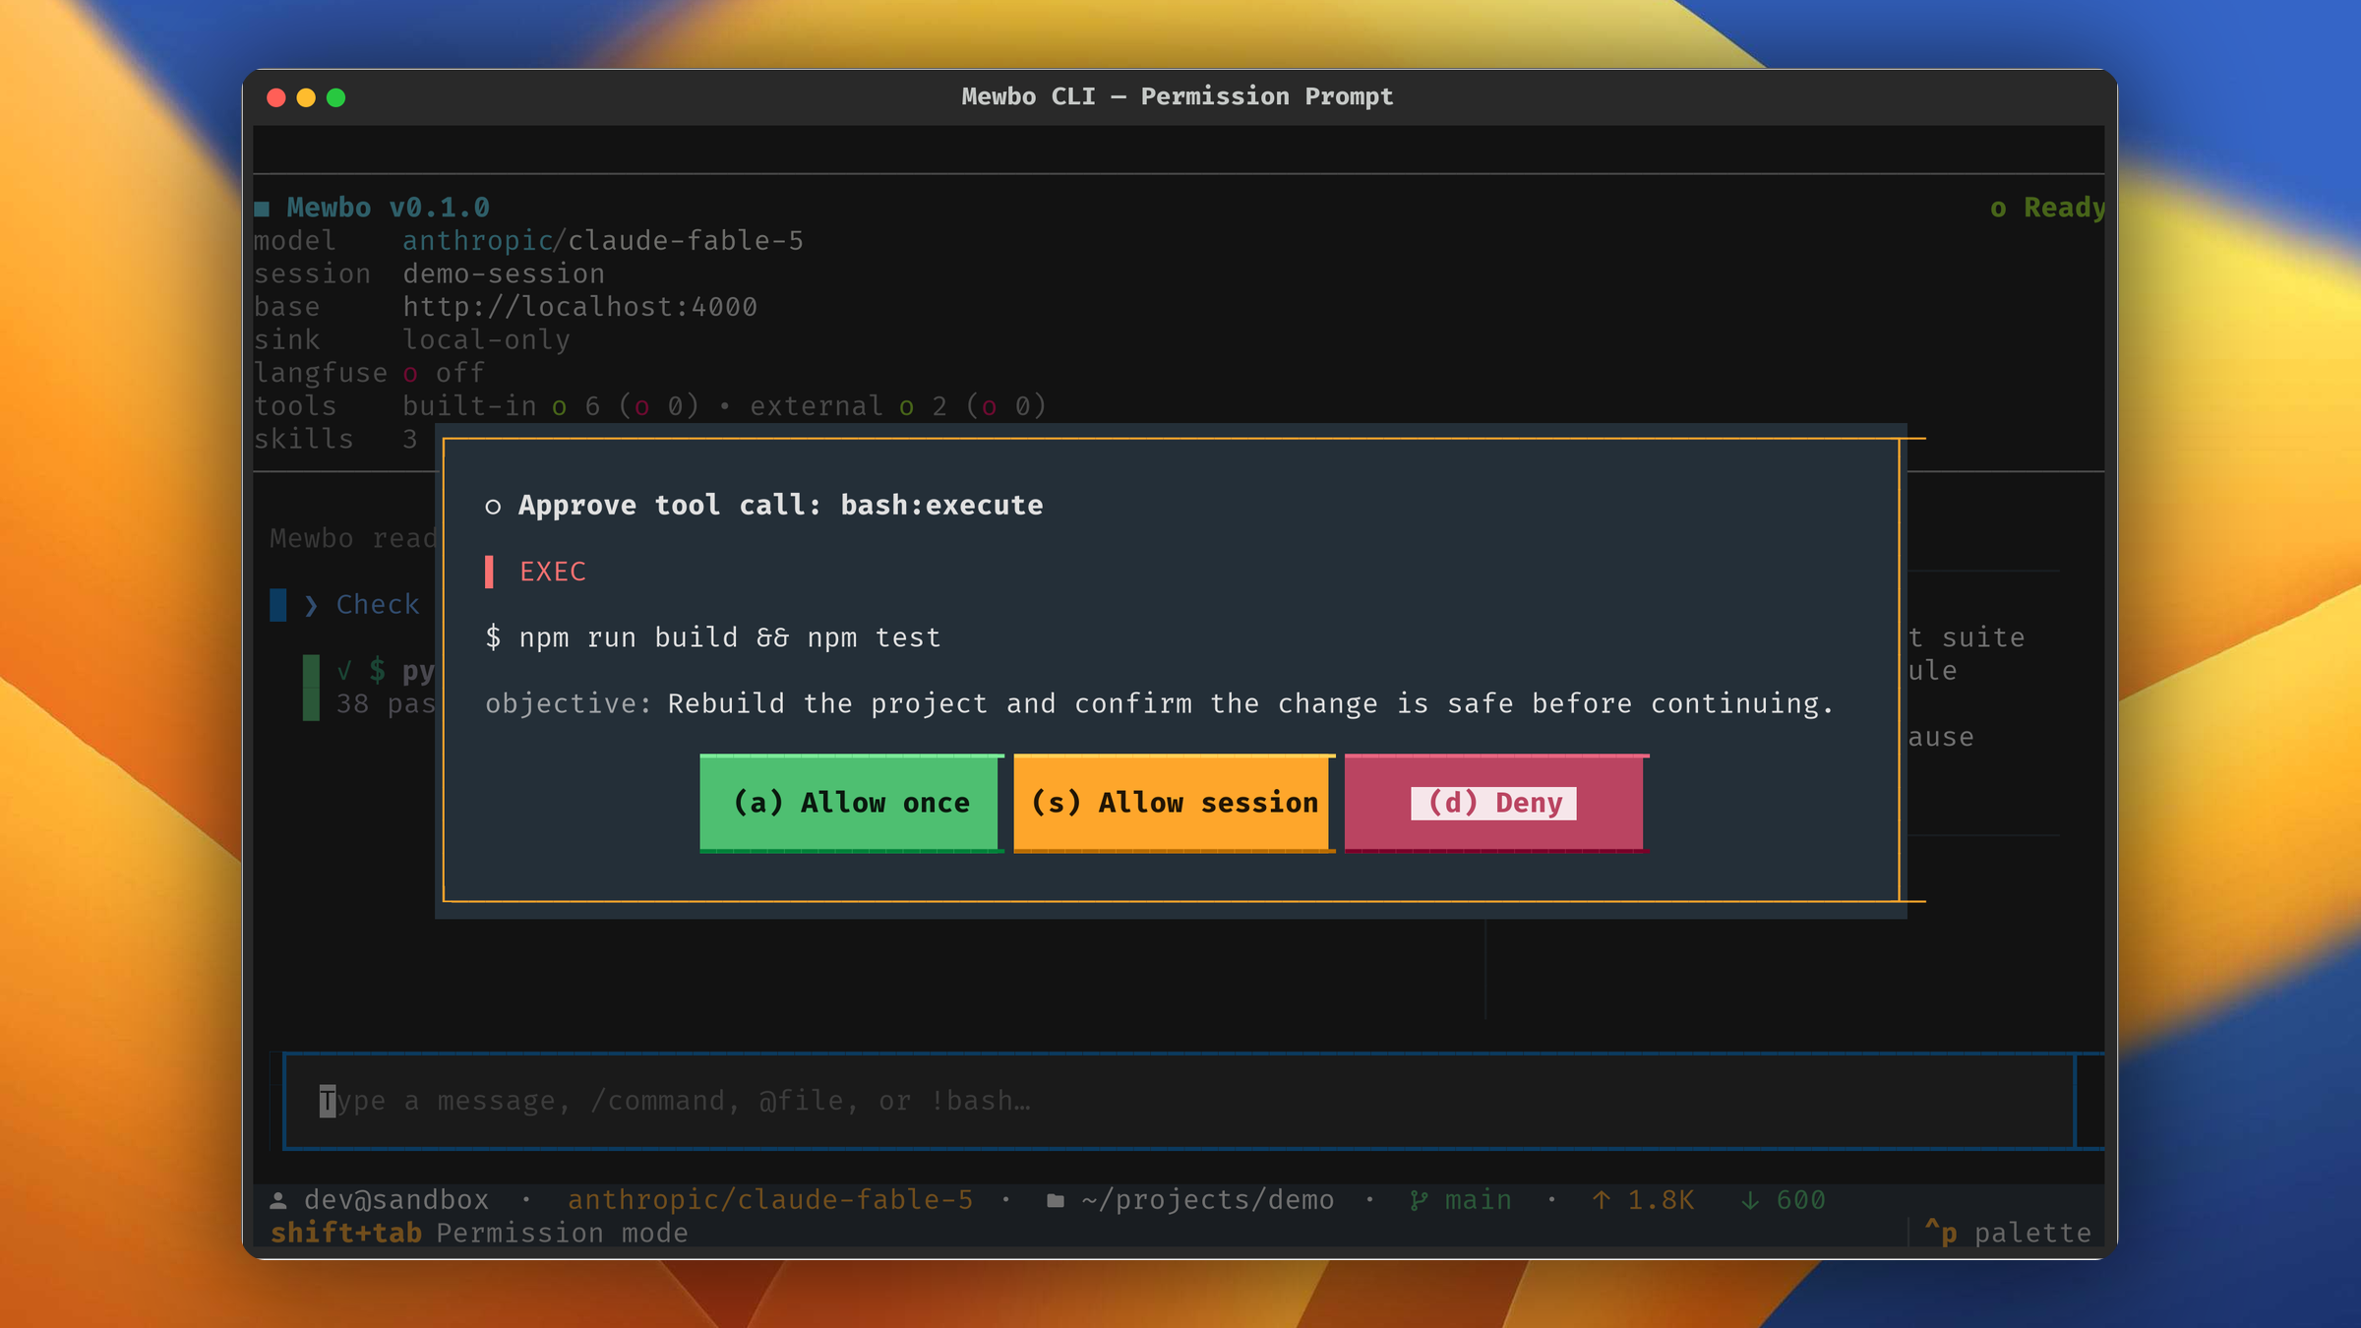This screenshot has height=1328, width=2361.
Task: Click the session value demo-session
Action: pos(504,274)
